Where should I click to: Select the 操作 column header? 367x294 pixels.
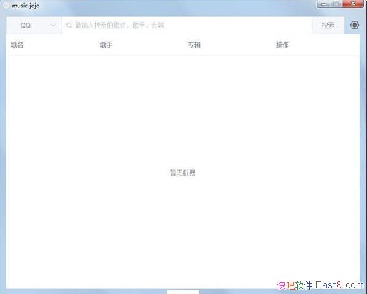(282, 45)
